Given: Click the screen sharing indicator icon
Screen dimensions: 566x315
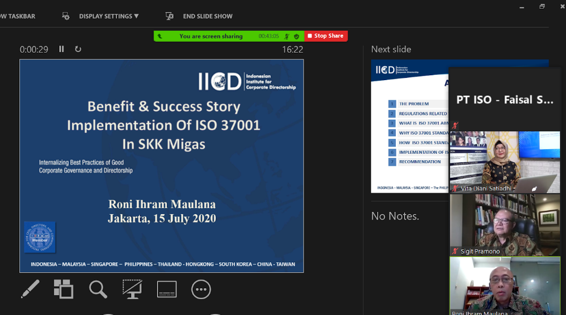Looking at the screenshot, I should pos(160,36).
